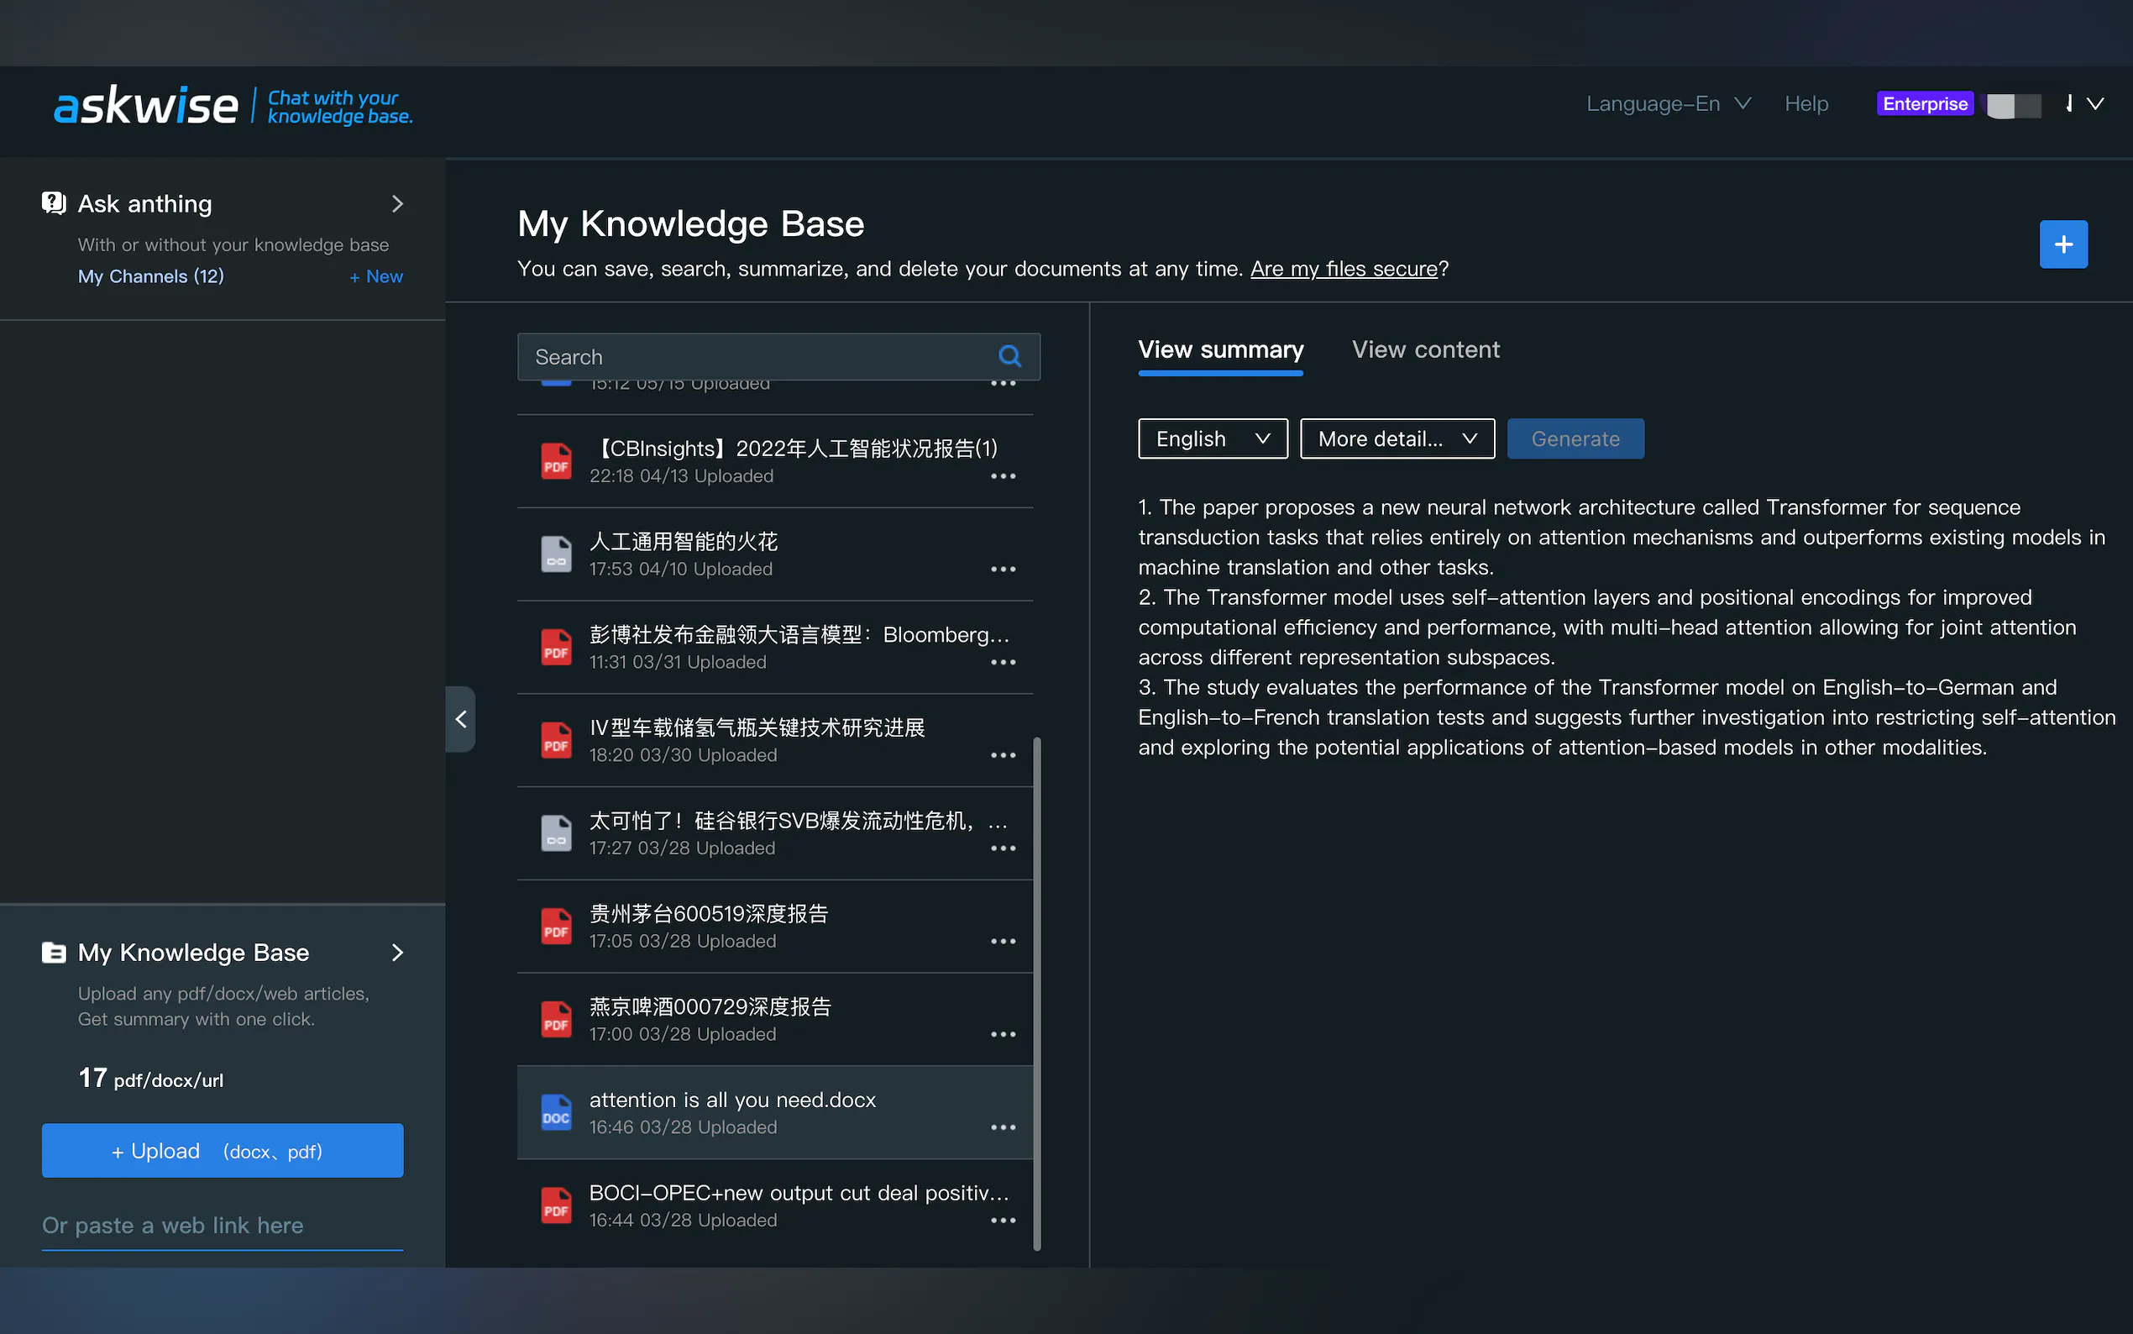Image resolution: width=2133 pixels, height=1334 pixels.
Task: Open the English language dropdown
Action: [1213, 439]
